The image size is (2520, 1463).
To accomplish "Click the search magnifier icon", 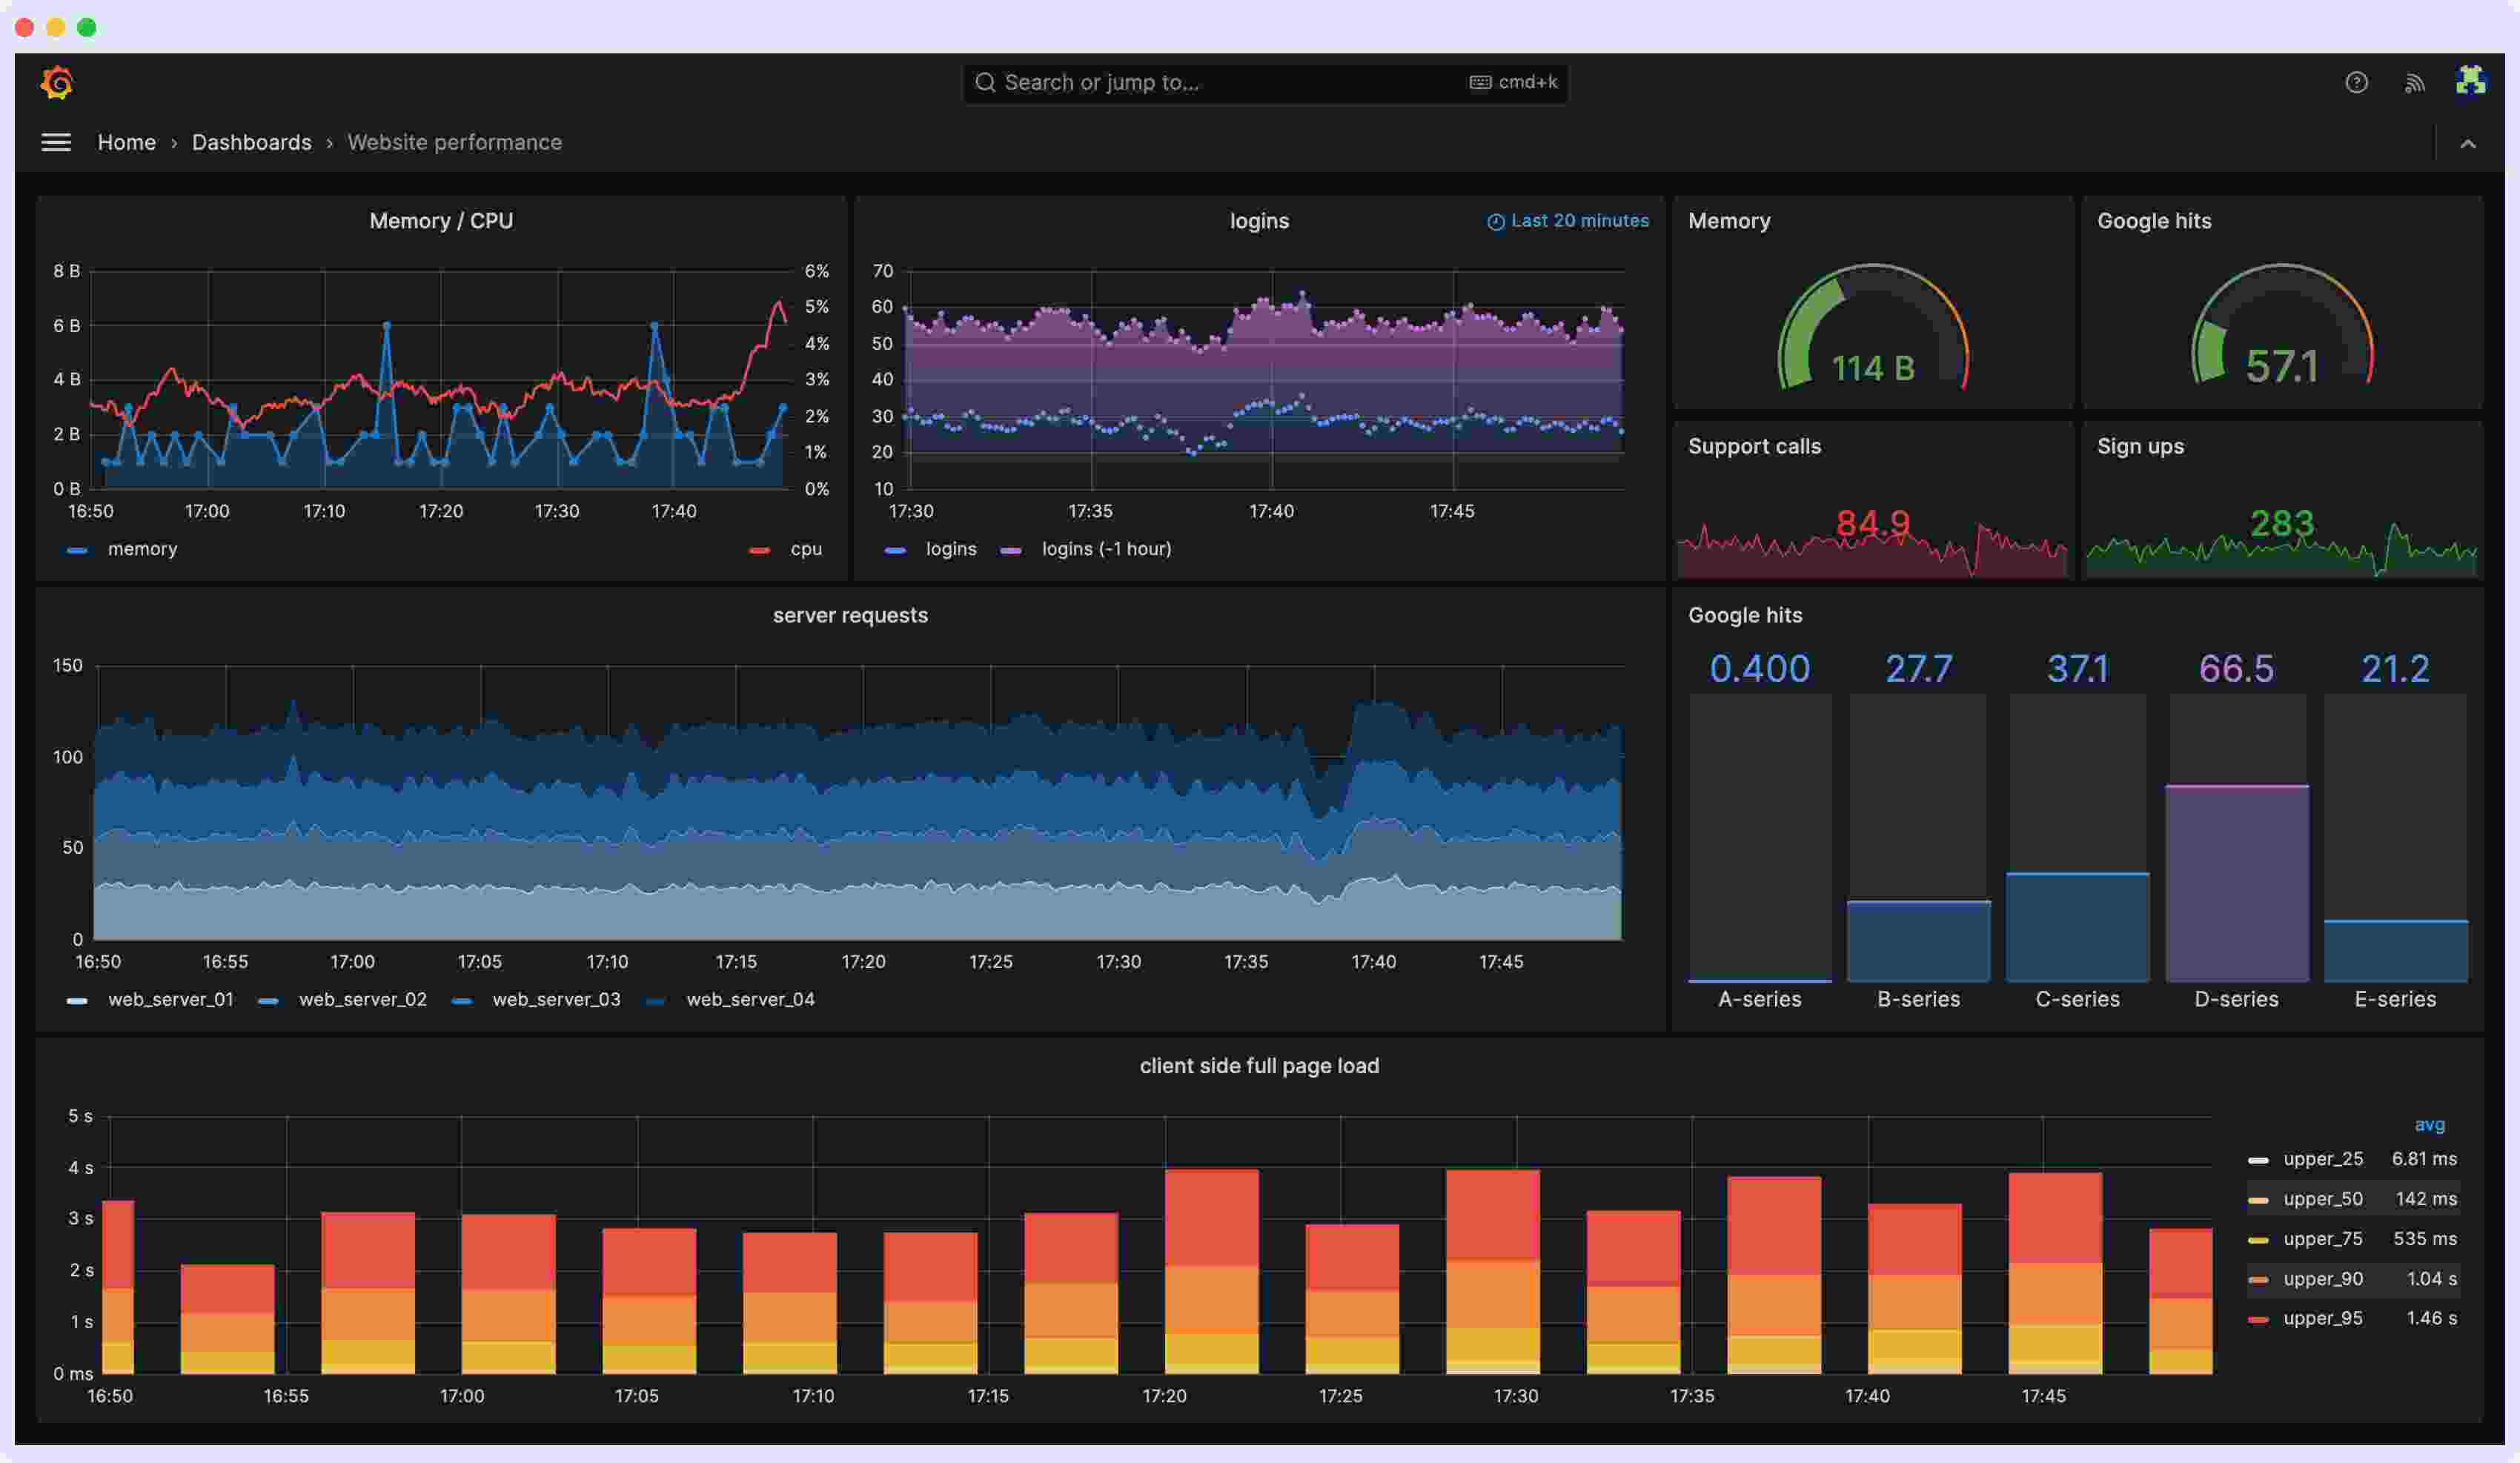I will 985,82.
